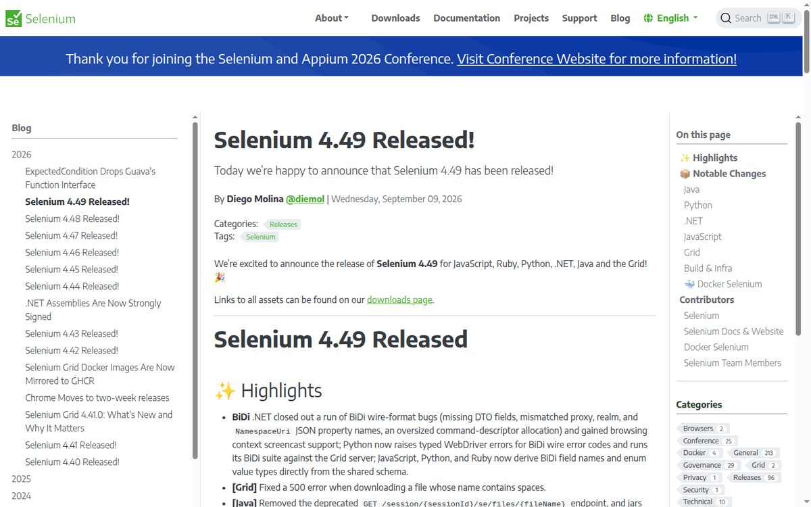This screenshot has height=507, width=811.
Task: Open Selenium 4.40 Released! post
Action: click(x=72, y=462)
